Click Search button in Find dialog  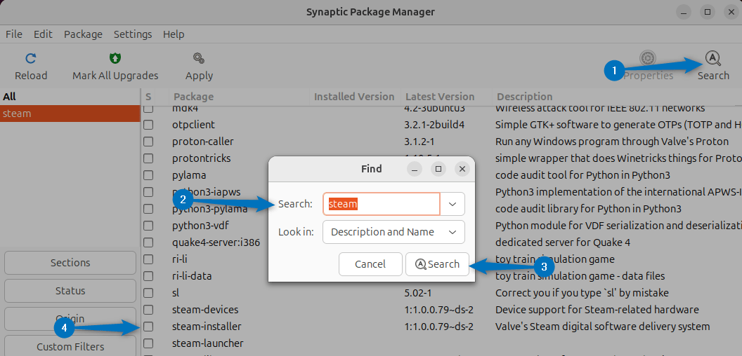[437, 264]
